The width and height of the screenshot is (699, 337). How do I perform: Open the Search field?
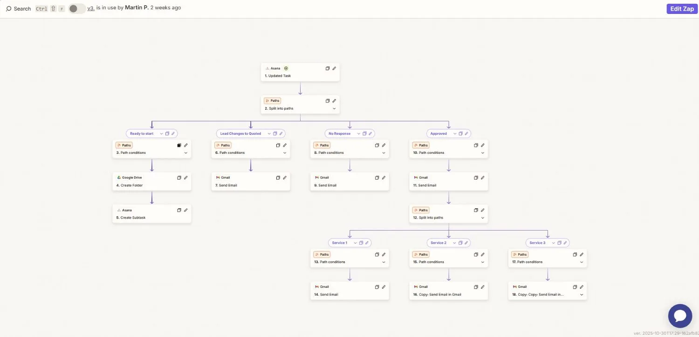(19, 9)
